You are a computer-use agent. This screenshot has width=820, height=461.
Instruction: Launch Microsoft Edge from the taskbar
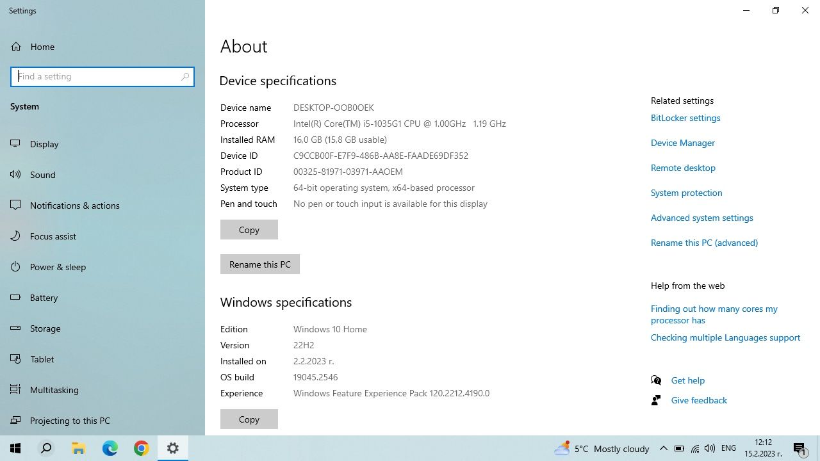pos(110,448)
